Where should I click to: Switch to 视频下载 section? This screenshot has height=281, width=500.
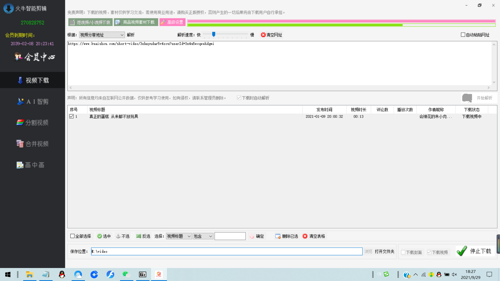[33, 80]
